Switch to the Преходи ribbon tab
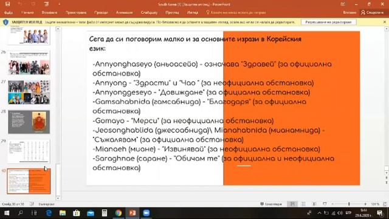The width and height of the screenshot is (389, 219). pos(101,12)
